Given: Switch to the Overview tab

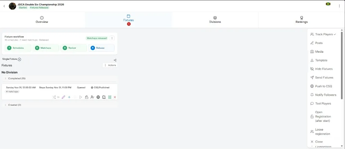Looking at the screenshot, I should tap(42, 20).
